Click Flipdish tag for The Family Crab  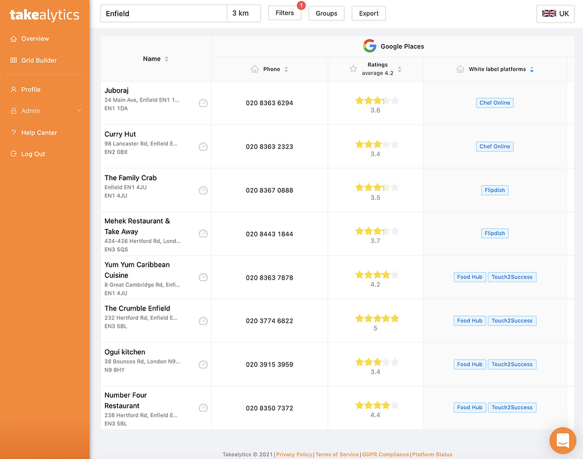click(494, 190)
